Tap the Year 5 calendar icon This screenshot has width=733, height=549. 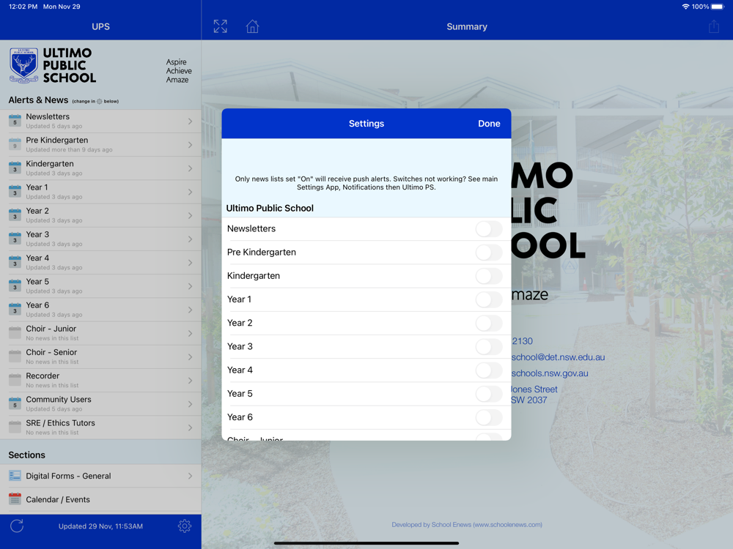pos(15,285)
